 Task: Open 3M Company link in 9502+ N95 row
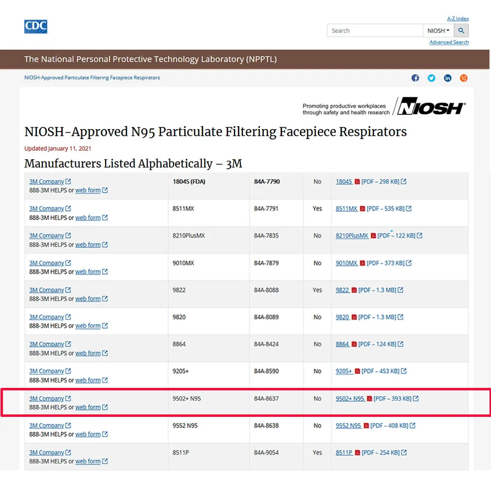point(47,399)
